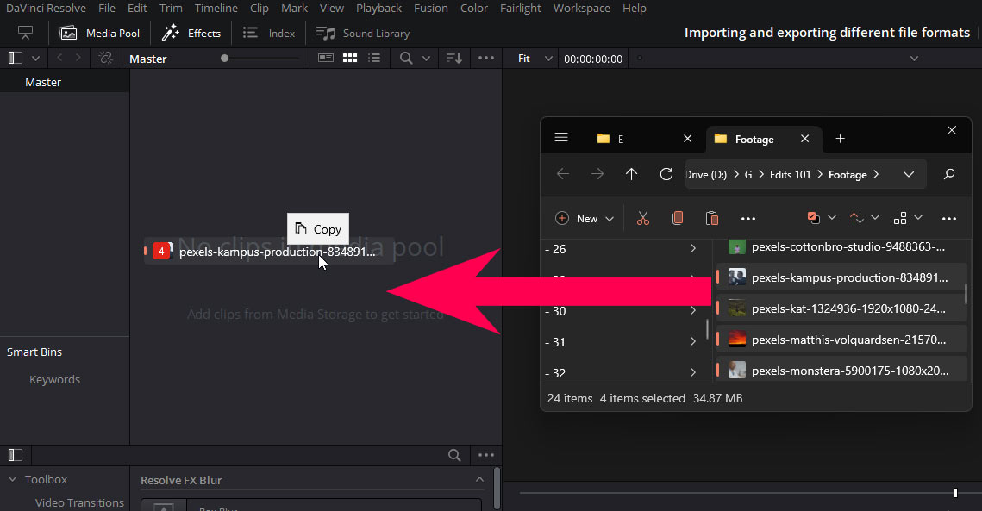Toggle the Effects panel button
Viewport: 982px width, 511px height.
[191, 34]
